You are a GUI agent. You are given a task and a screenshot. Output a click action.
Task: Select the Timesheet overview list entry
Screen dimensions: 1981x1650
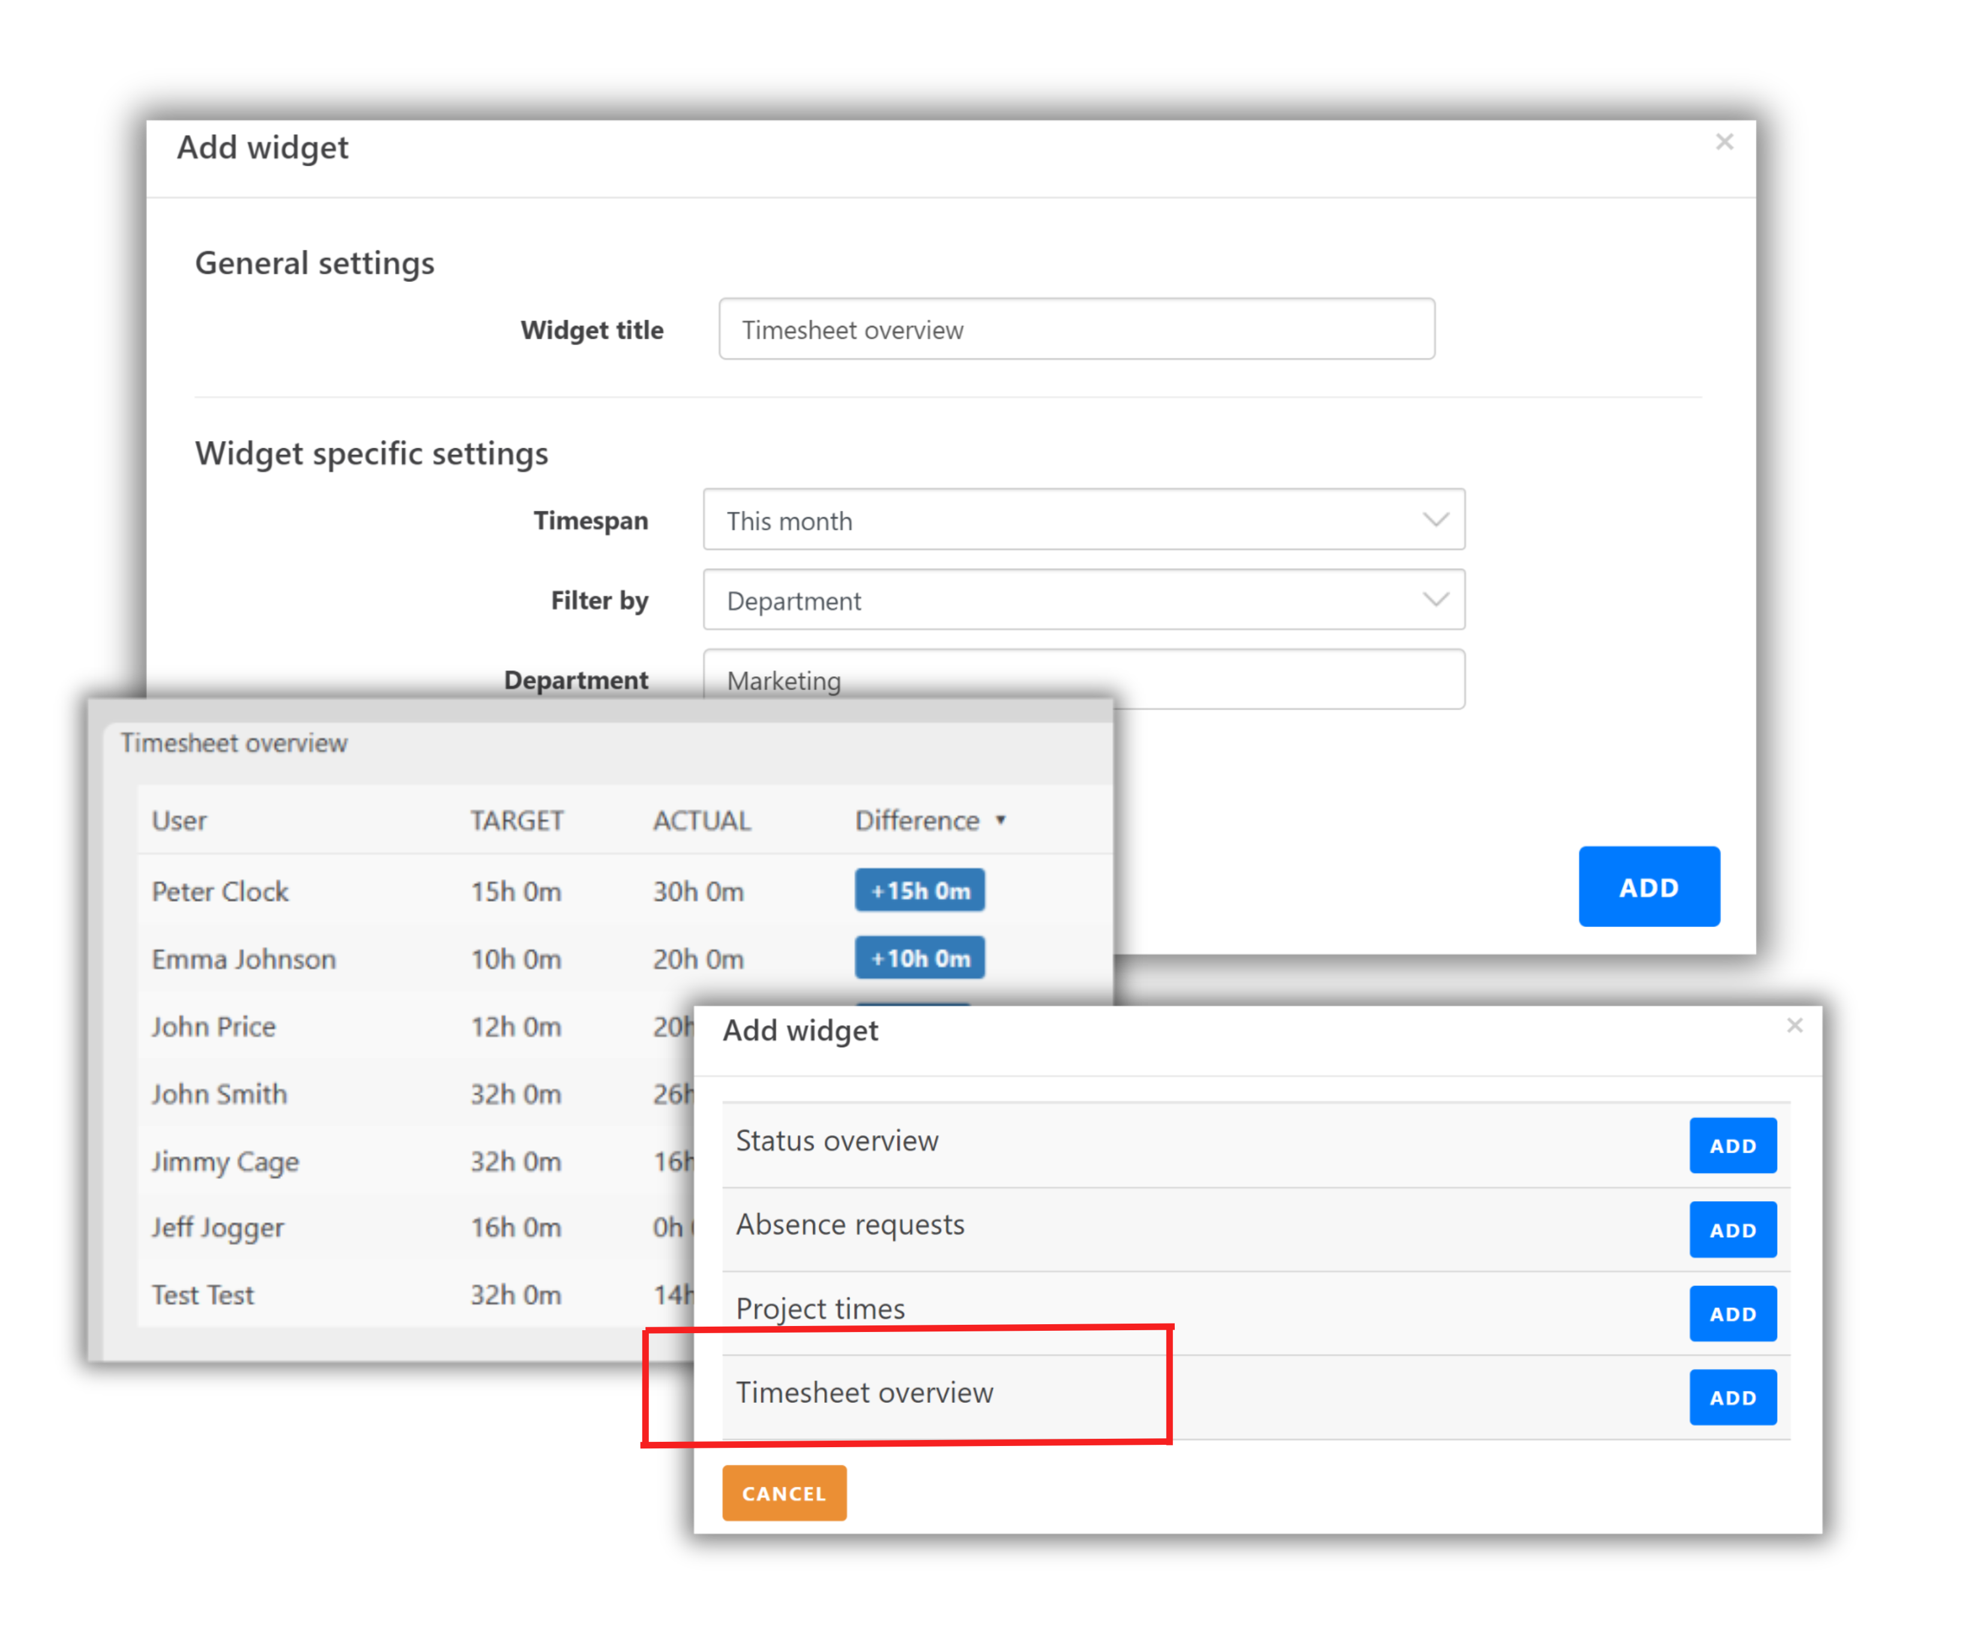865,1393
